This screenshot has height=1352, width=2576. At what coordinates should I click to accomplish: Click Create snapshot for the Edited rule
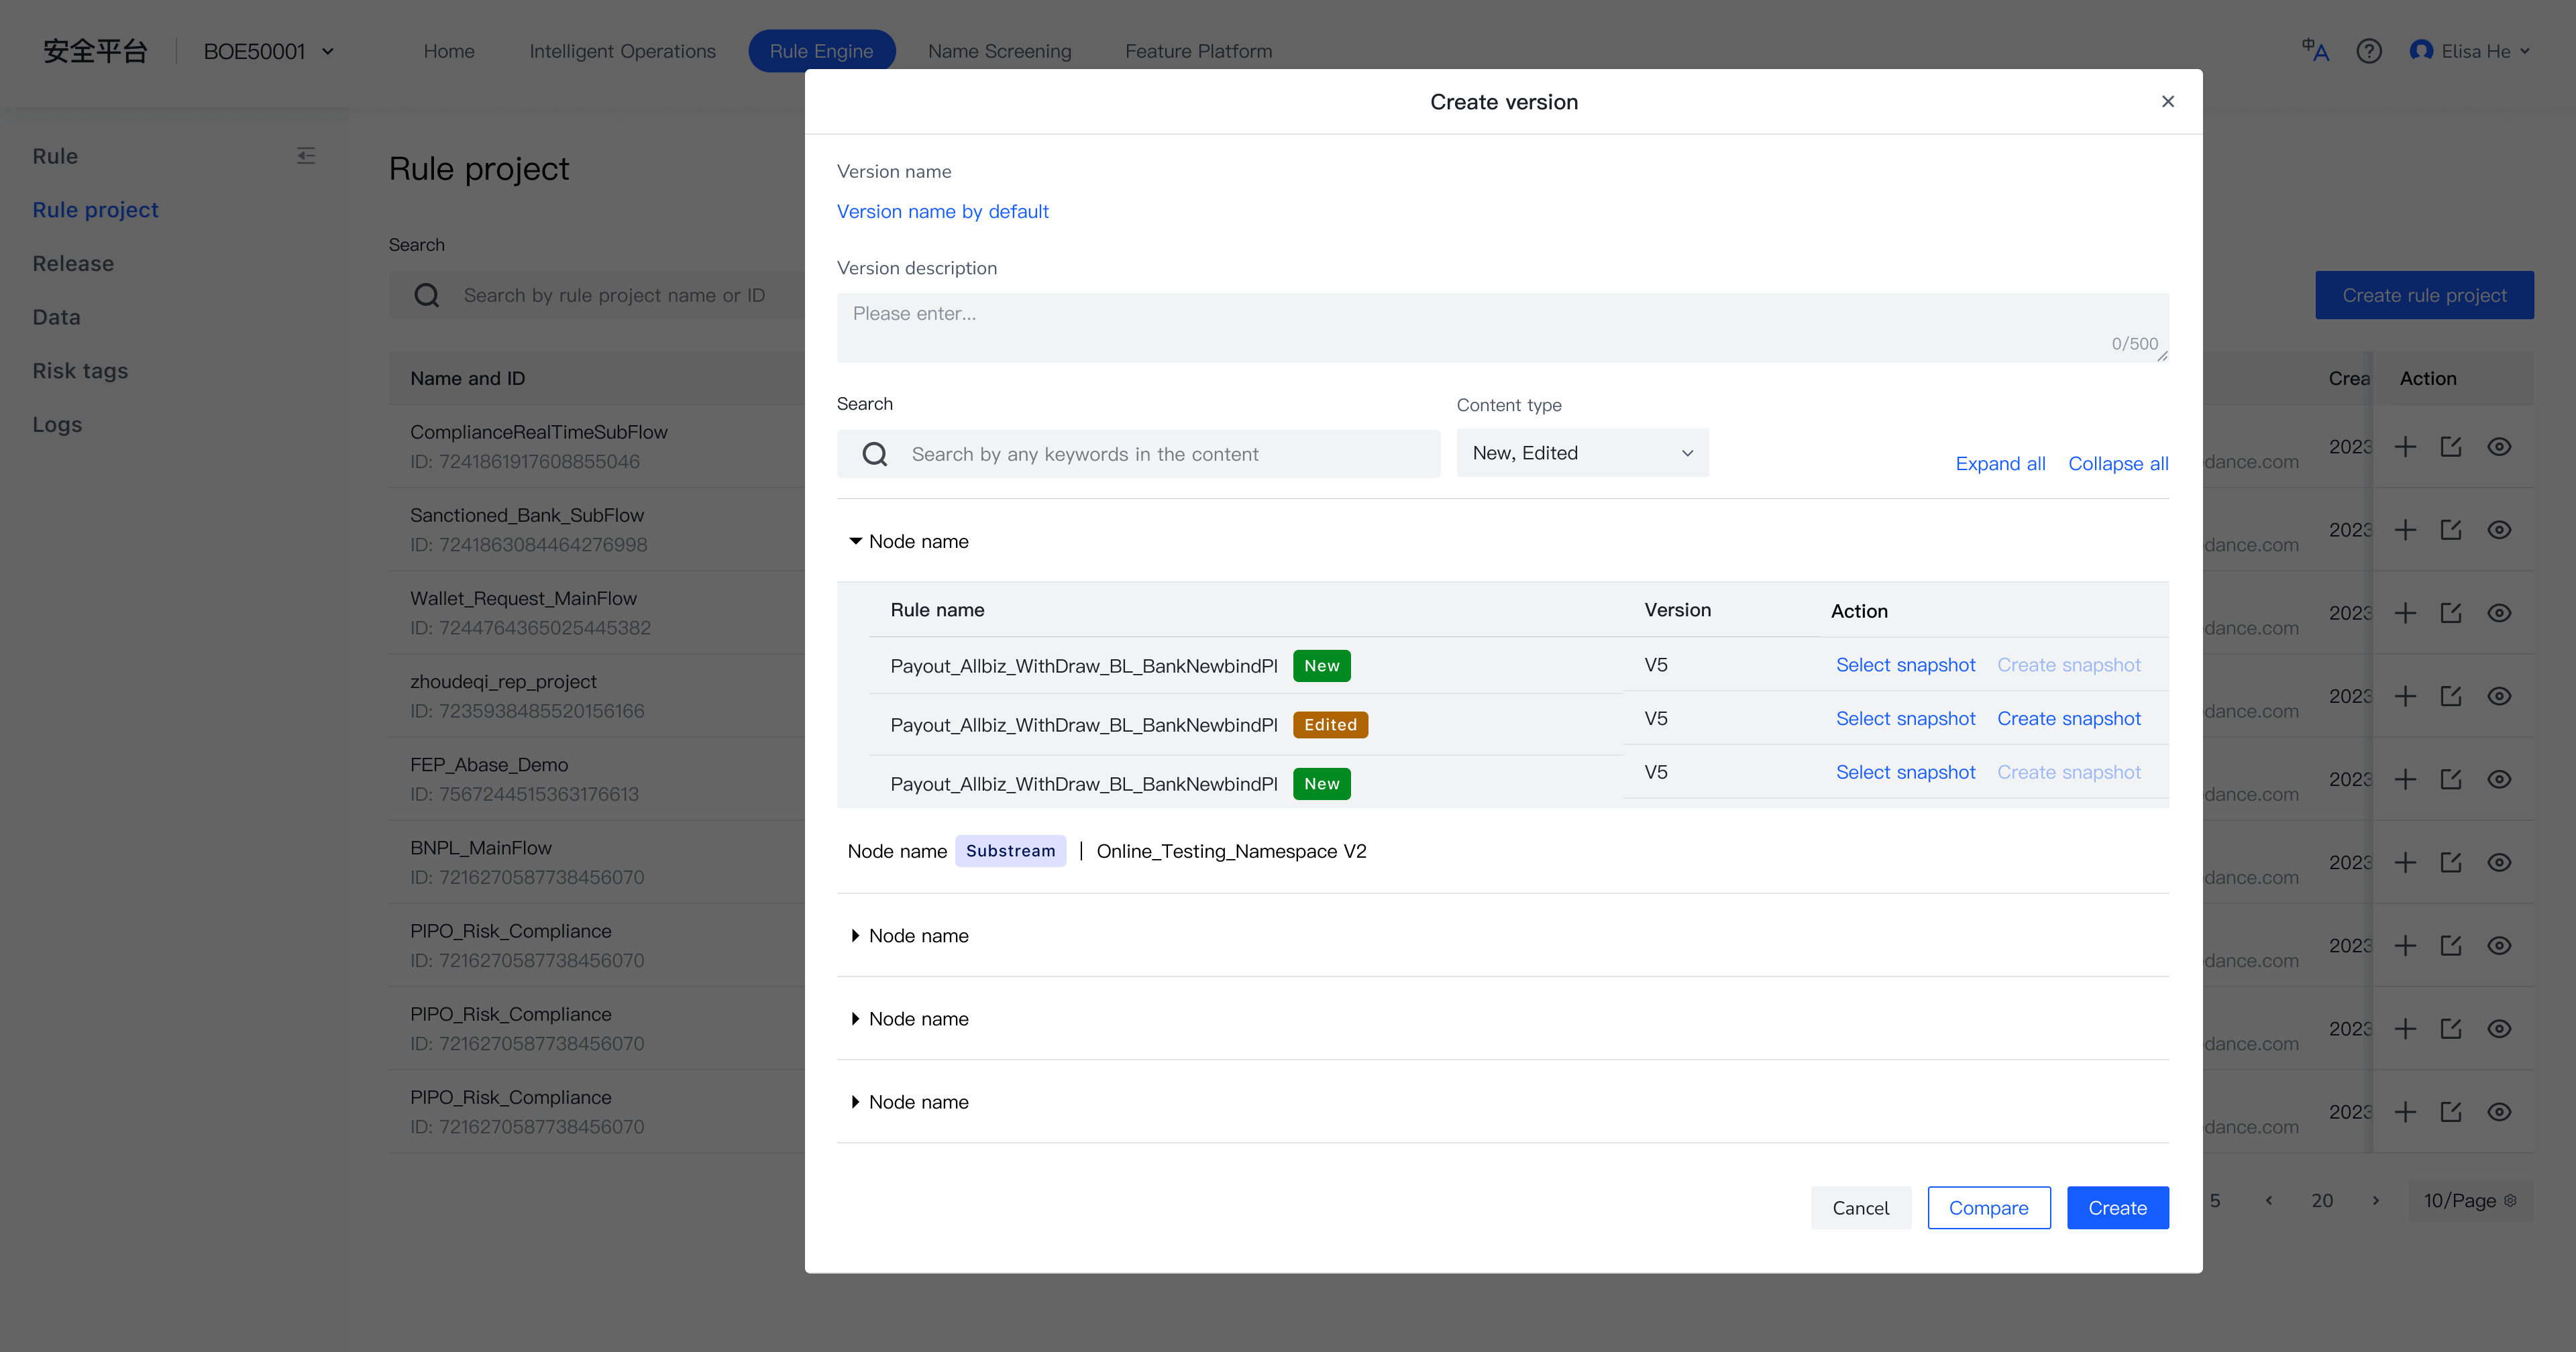coord(2068,719)
